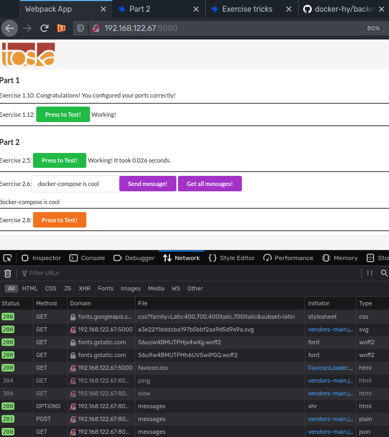Click the Get all messages! button
Screen dimensions: 389x437
209,184
